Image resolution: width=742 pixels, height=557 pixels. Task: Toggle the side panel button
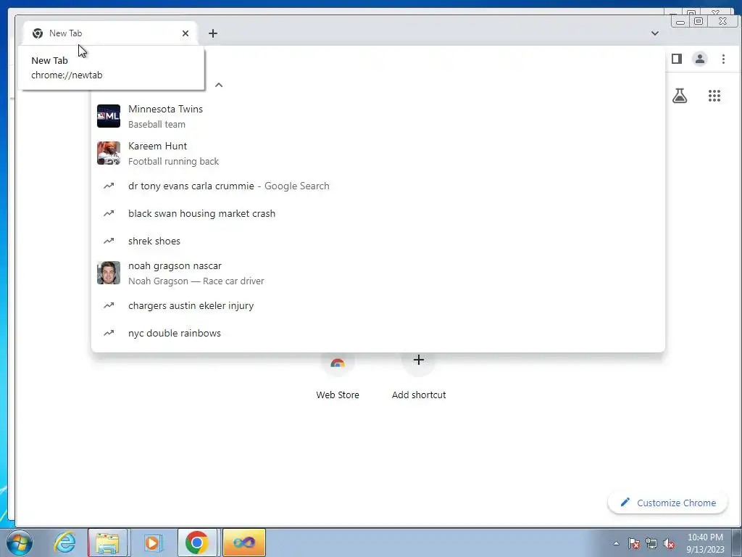coord(677,59)
